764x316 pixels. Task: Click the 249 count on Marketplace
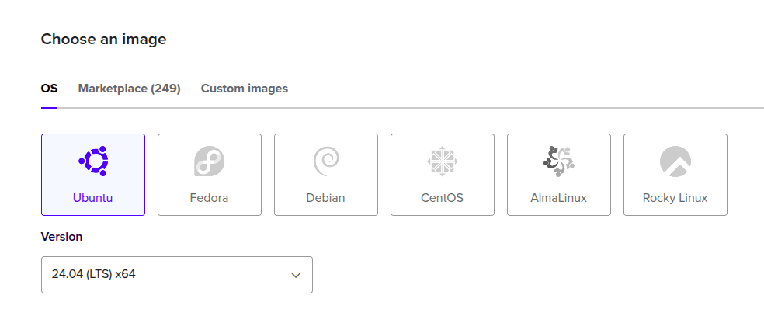pyautogui.click(x=166, y=89)
